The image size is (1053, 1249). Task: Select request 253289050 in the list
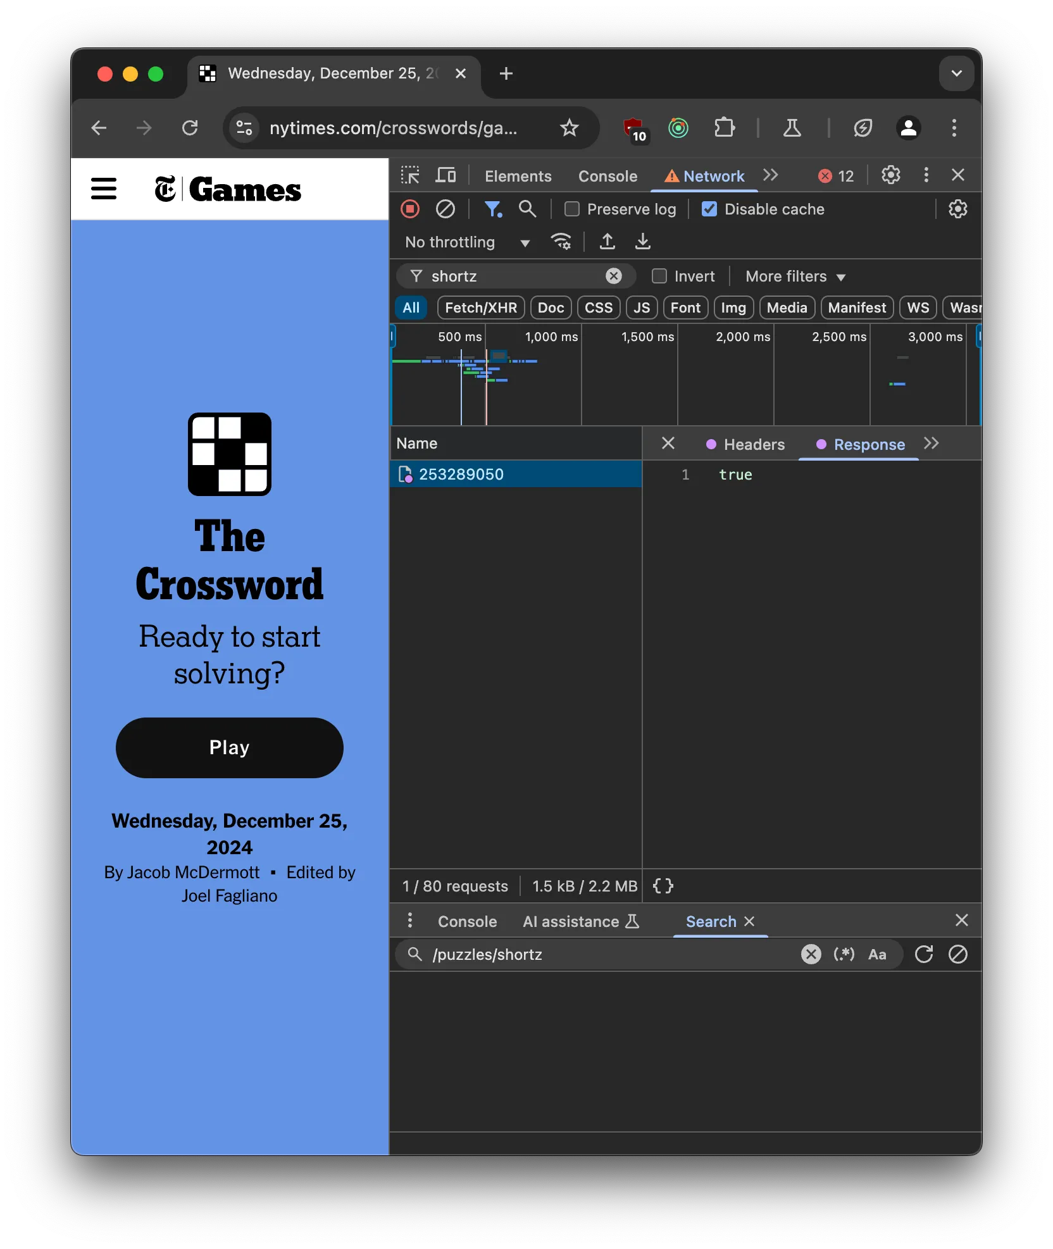[x=516, y=474]
